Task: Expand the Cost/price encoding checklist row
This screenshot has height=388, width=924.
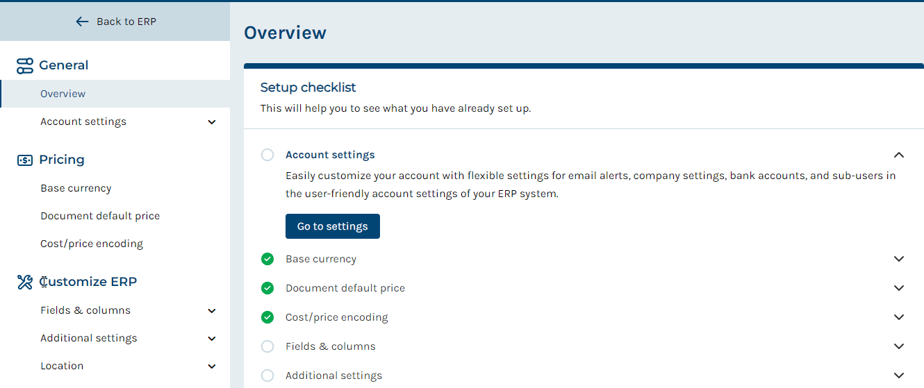Action: pyautogui.click(x=899, y=317)
